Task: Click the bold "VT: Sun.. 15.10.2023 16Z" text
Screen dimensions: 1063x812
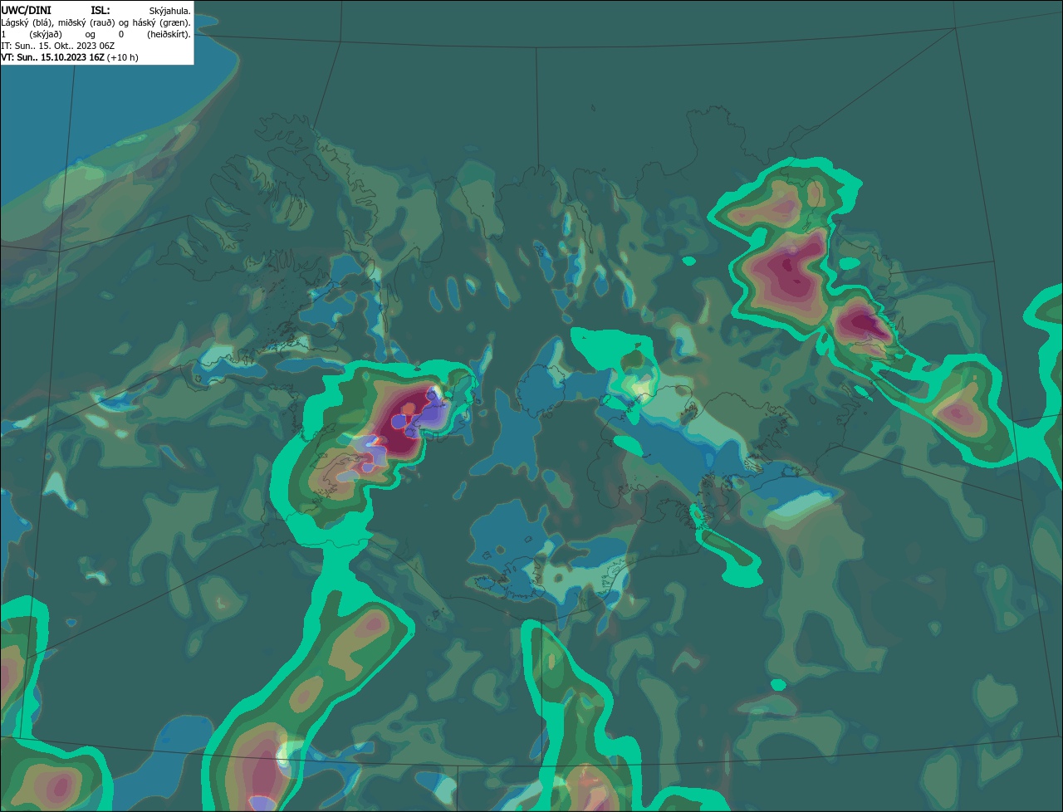Action: 52,57
